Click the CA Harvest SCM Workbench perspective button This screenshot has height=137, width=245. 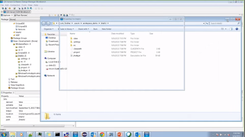pyautogui.click(x=17, y=12)
